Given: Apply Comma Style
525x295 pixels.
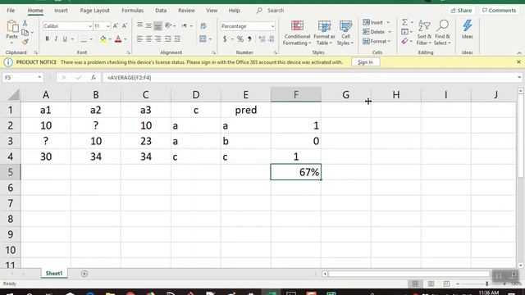Looking at the screenshot, I should pos(249,39).
